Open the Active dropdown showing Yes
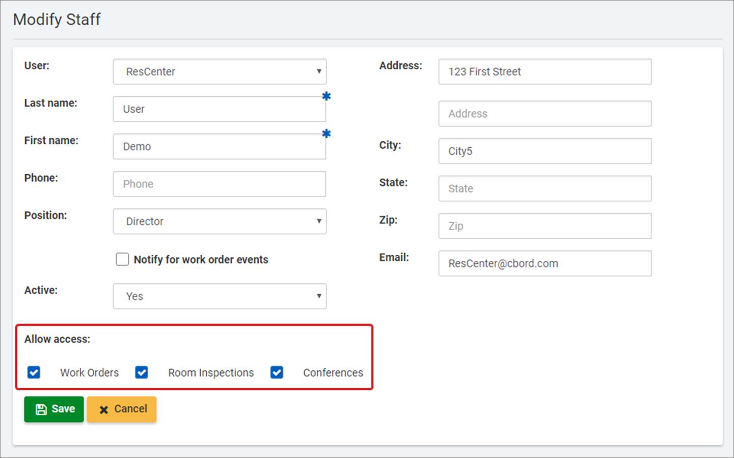Image resolution: width=734 pixels, height=458 pixels. 220,297
